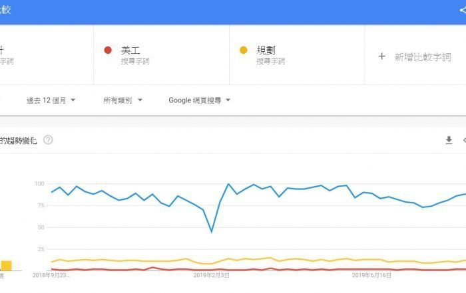This screenshot has width=466, height=293.
Task: Click the plus icon to add comparison
Action: [382, 56]
